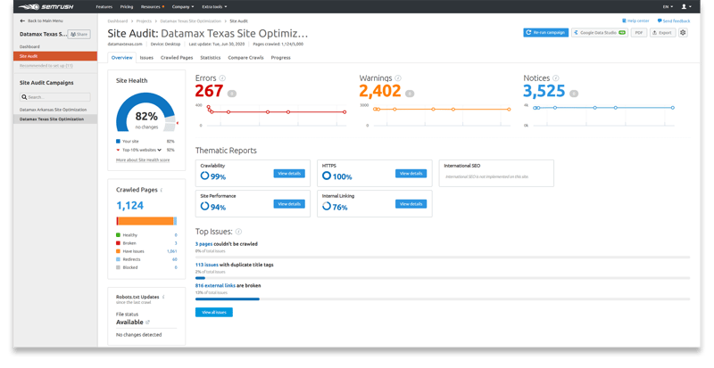Click the Internal Linking score ring icon
This screenshot has height=368, width=714.
click(x=327, y=206)
